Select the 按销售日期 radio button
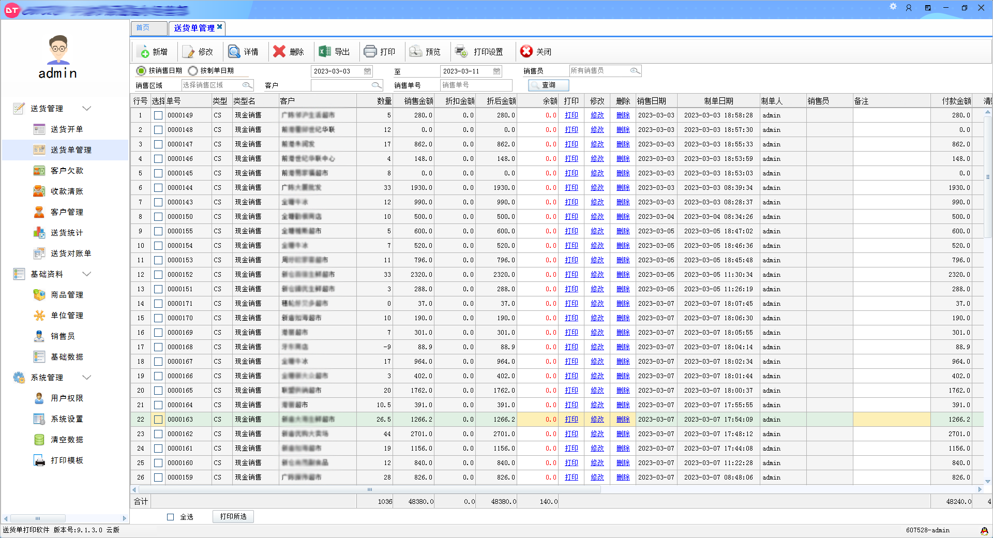This screenshot has height=538, width=993. pos(141,70)
